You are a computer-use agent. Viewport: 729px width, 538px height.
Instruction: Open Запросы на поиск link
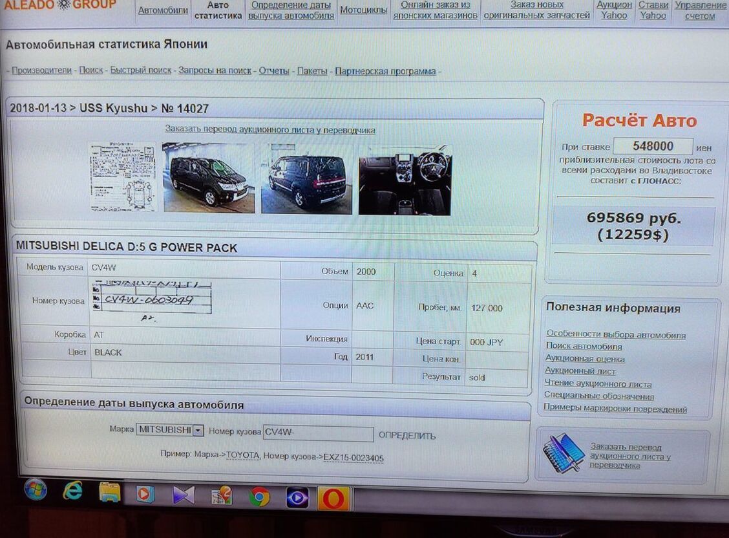click(215, 70)
